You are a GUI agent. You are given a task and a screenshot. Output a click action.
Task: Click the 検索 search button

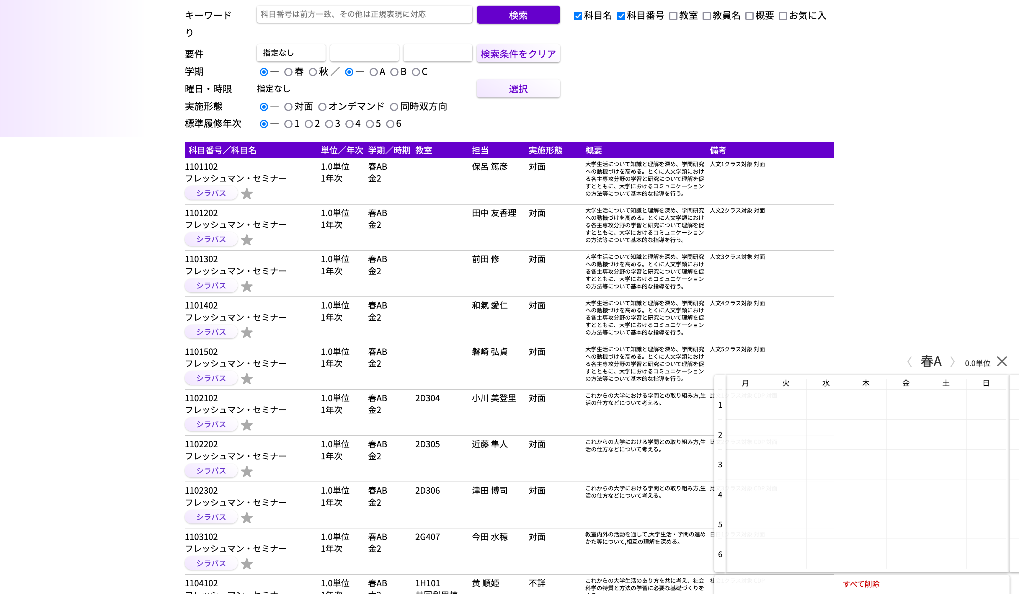pos(518,15)
